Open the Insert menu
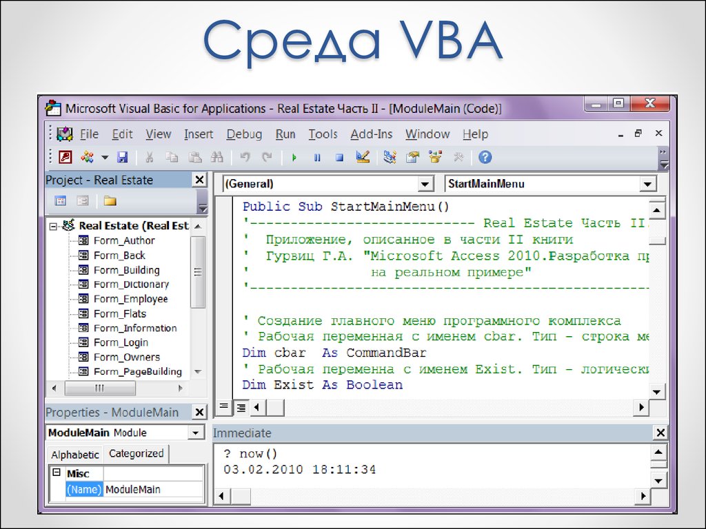The image size is (706, 529). pos(199,134)
